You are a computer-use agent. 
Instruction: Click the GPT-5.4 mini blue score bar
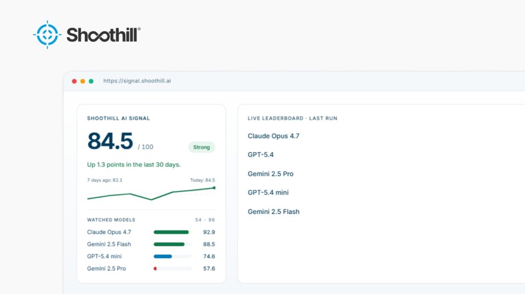(x=163, y=257)
